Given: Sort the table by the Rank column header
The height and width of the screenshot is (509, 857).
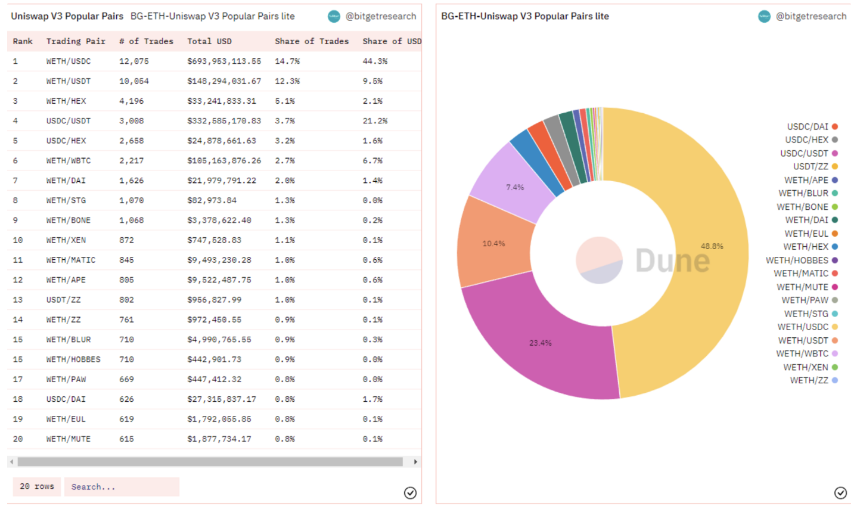Looking at the screenshot, I should point(23,41).
